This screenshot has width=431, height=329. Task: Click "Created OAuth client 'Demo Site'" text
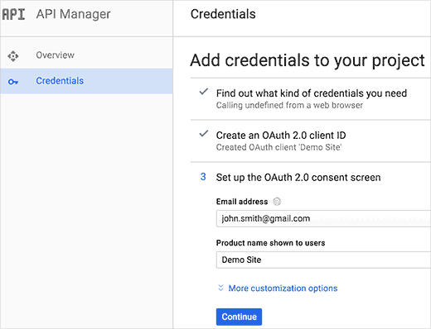point(278,147)
